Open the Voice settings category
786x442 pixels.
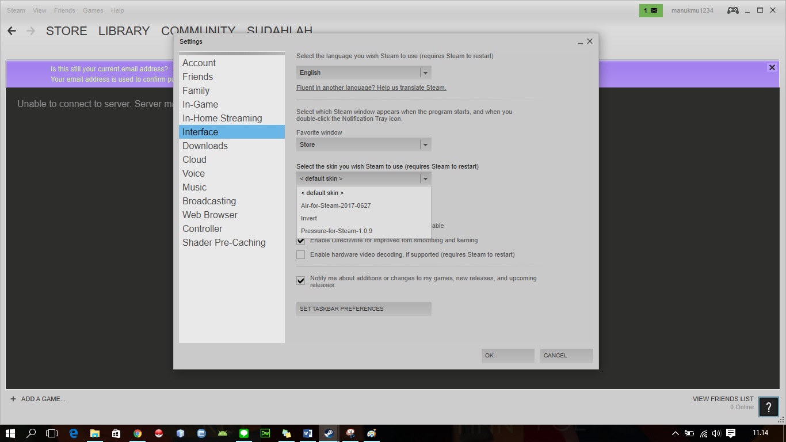tap(232, 173)
